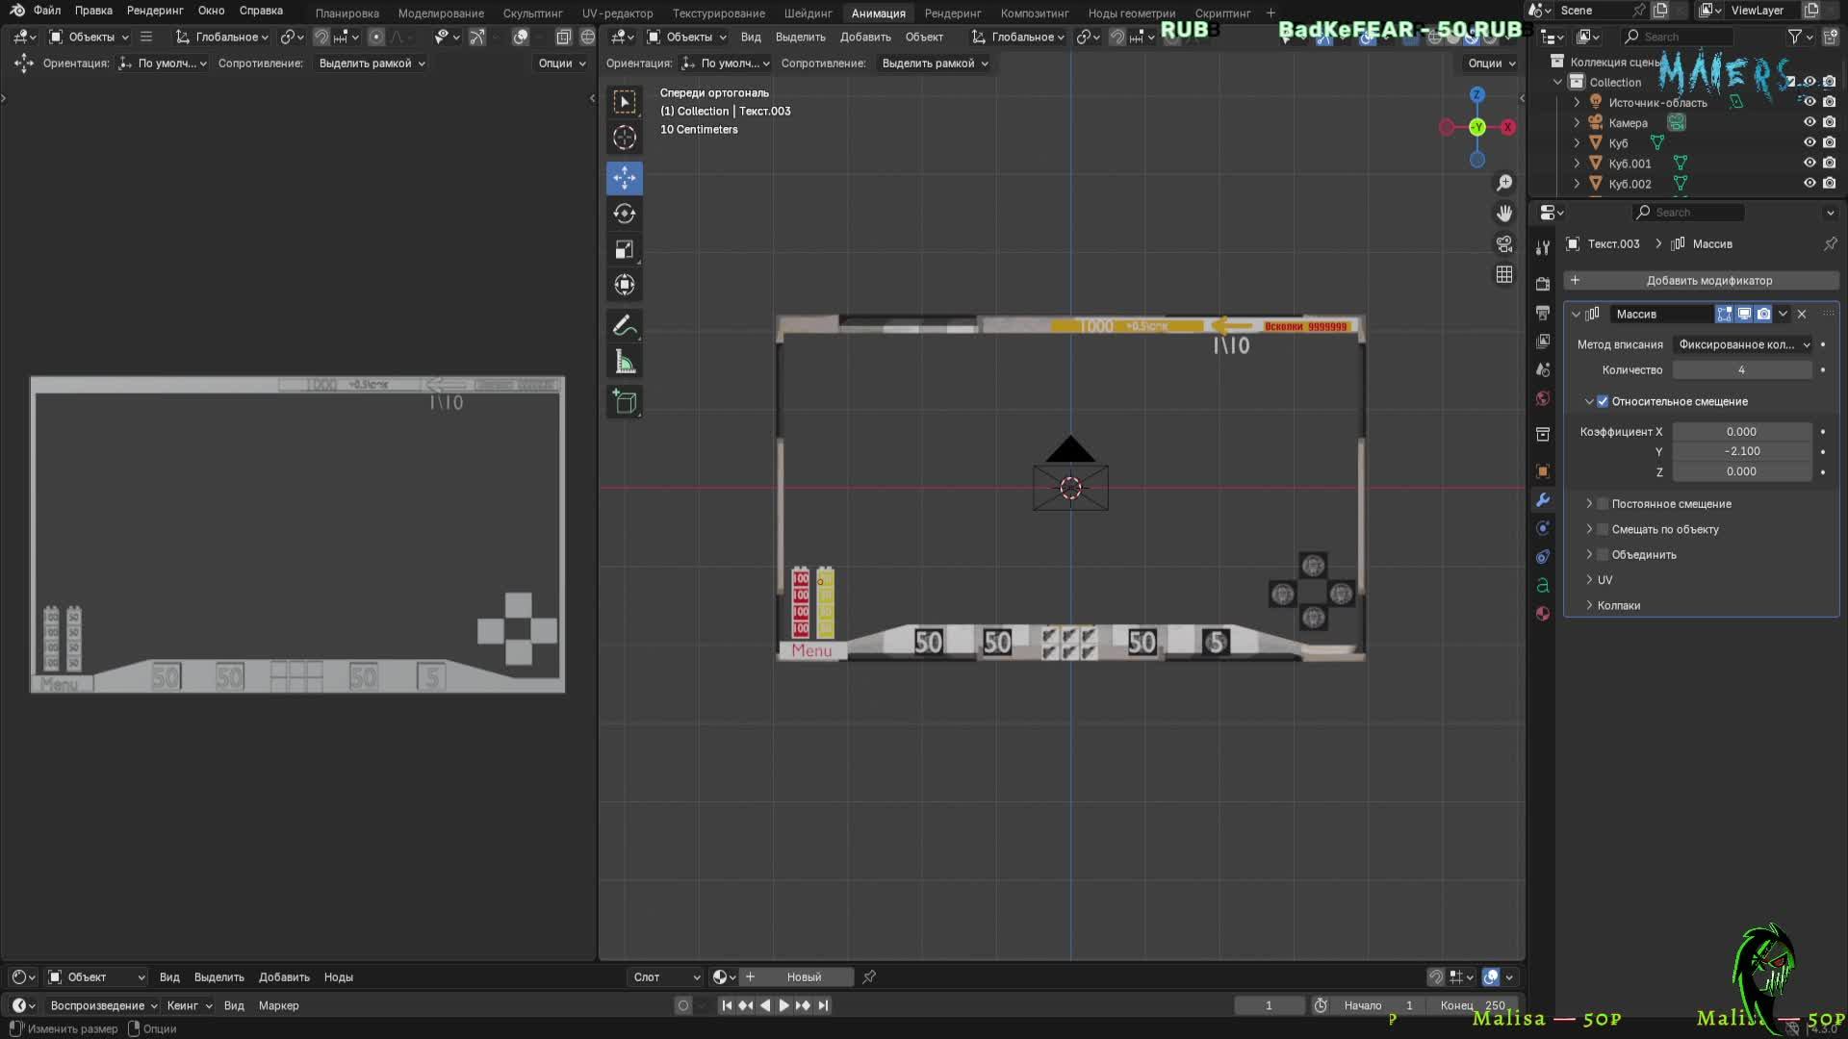Enable Constant Offset checkbox
The image size is (1848, 1039).
1603,504
